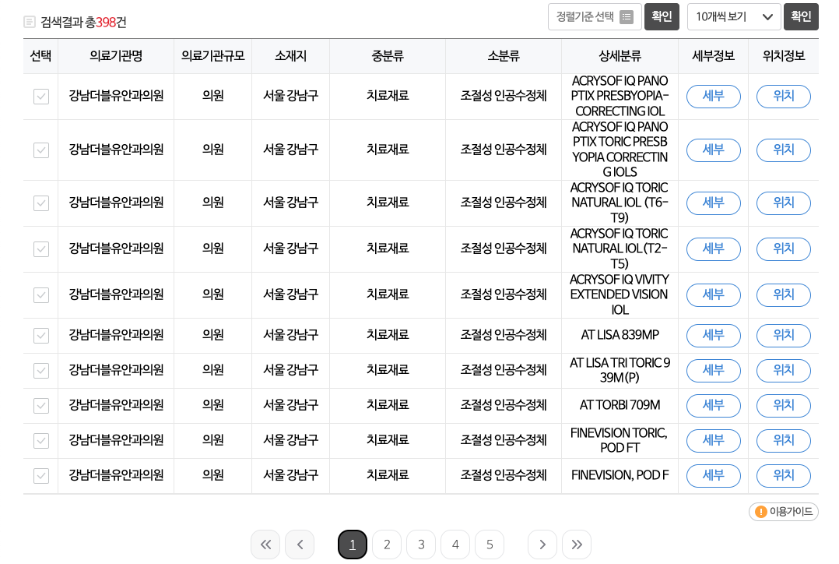Click the next page arrow
The width and height of the screenshot is (839, 564).
(542, 545)
